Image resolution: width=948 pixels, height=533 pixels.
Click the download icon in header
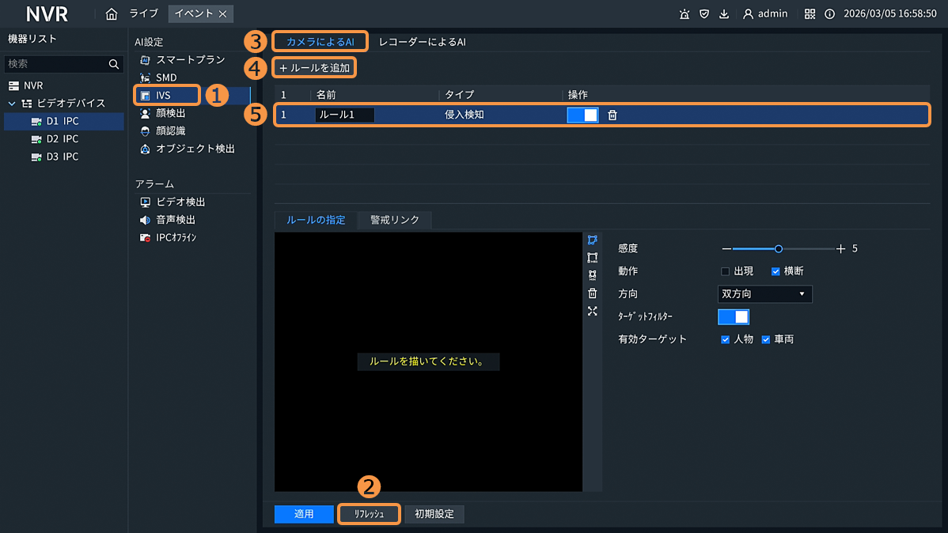tap(724, 13)
